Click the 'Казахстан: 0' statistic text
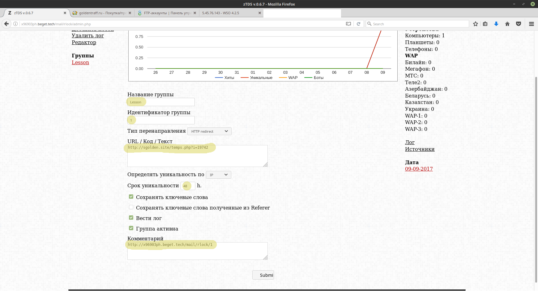538x299 pixels. pyautogui.click(x=422, y=102)
